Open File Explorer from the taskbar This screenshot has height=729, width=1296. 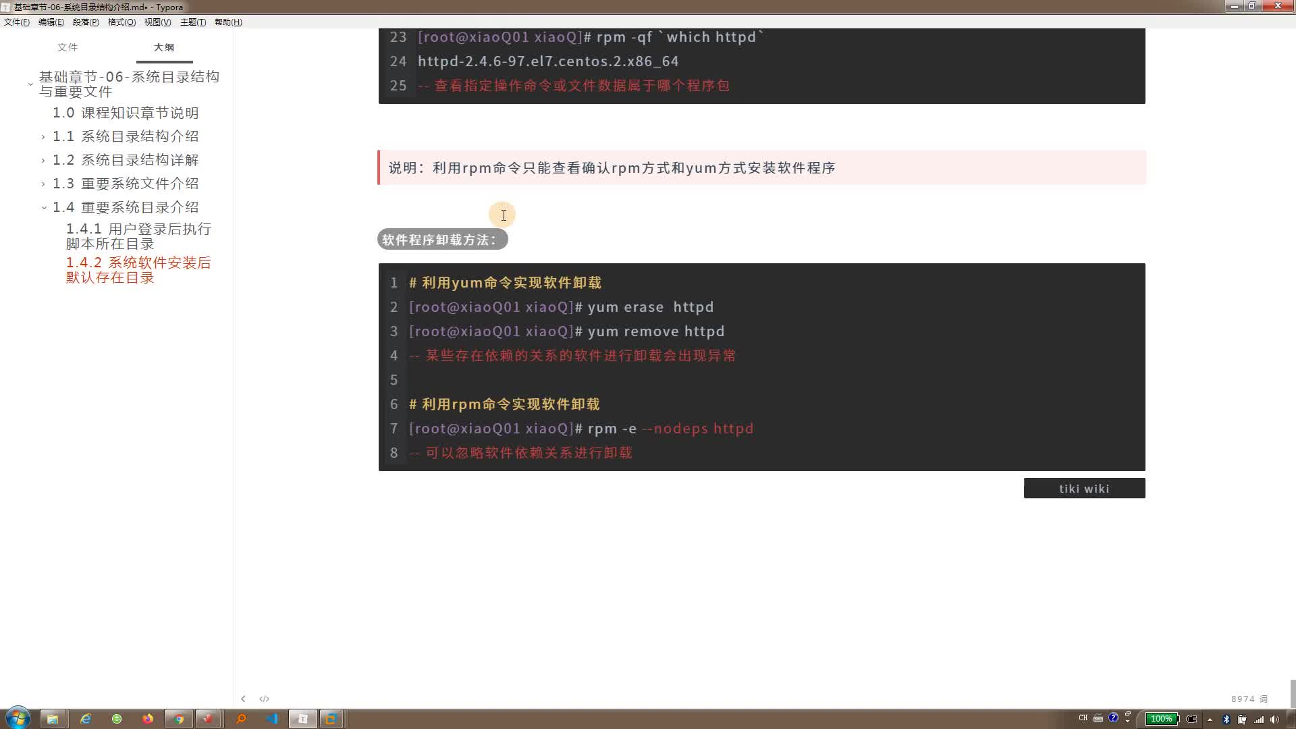point(52,719)
